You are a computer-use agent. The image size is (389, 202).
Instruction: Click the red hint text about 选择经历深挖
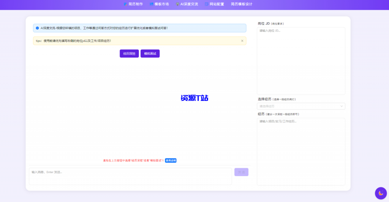[133, 161]
